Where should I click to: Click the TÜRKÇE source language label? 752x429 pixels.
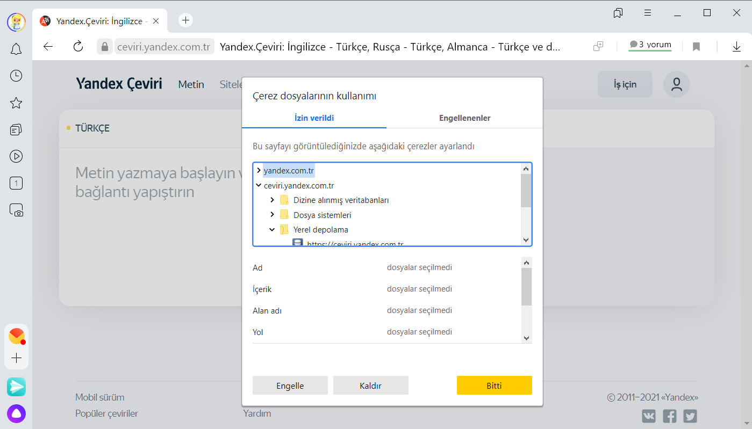92,128
